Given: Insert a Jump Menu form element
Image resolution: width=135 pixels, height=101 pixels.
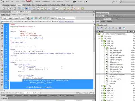Looking at the screenshot, I should (x=38, y=8).
